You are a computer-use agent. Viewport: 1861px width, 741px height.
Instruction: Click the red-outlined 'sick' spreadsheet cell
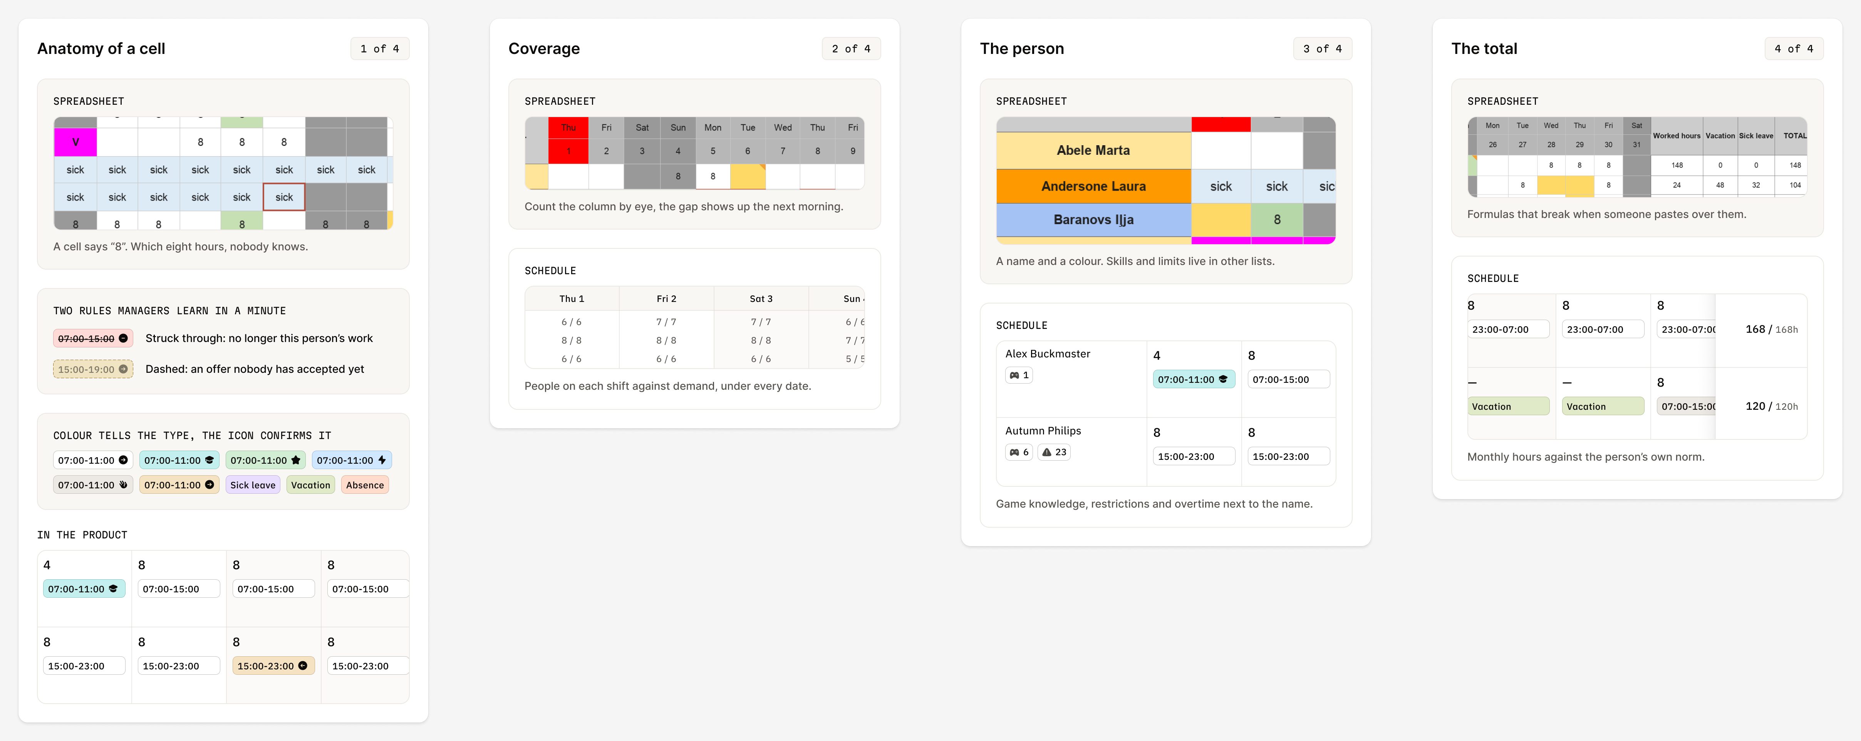click(284, 197)
